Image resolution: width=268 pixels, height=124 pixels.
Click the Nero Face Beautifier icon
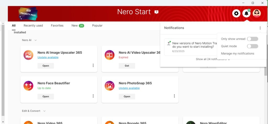coord(28,86)
